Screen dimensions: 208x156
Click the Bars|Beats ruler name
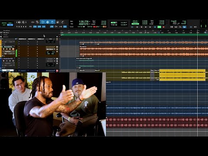click(6, 31)
